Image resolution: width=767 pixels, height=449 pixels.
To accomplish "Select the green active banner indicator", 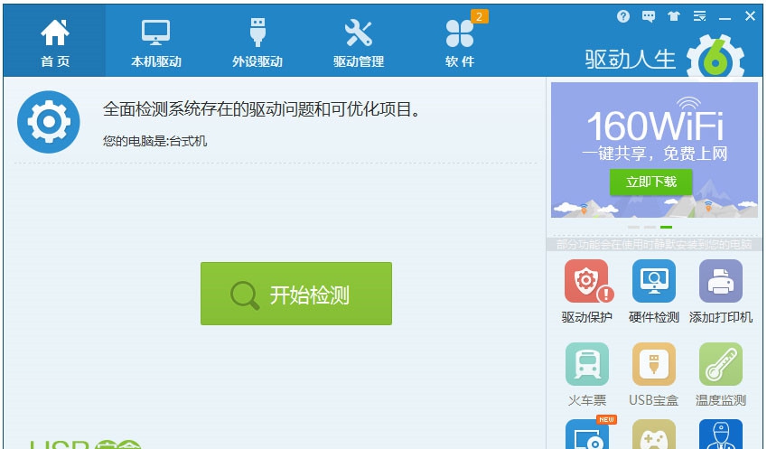I will [666, 227].
